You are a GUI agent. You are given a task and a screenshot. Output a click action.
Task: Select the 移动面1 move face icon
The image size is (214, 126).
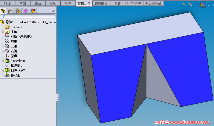(x=7, y=75)
